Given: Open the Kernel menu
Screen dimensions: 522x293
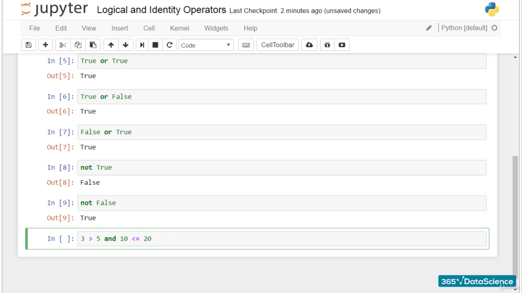Looking at the screenshot, I should (179, 28).
